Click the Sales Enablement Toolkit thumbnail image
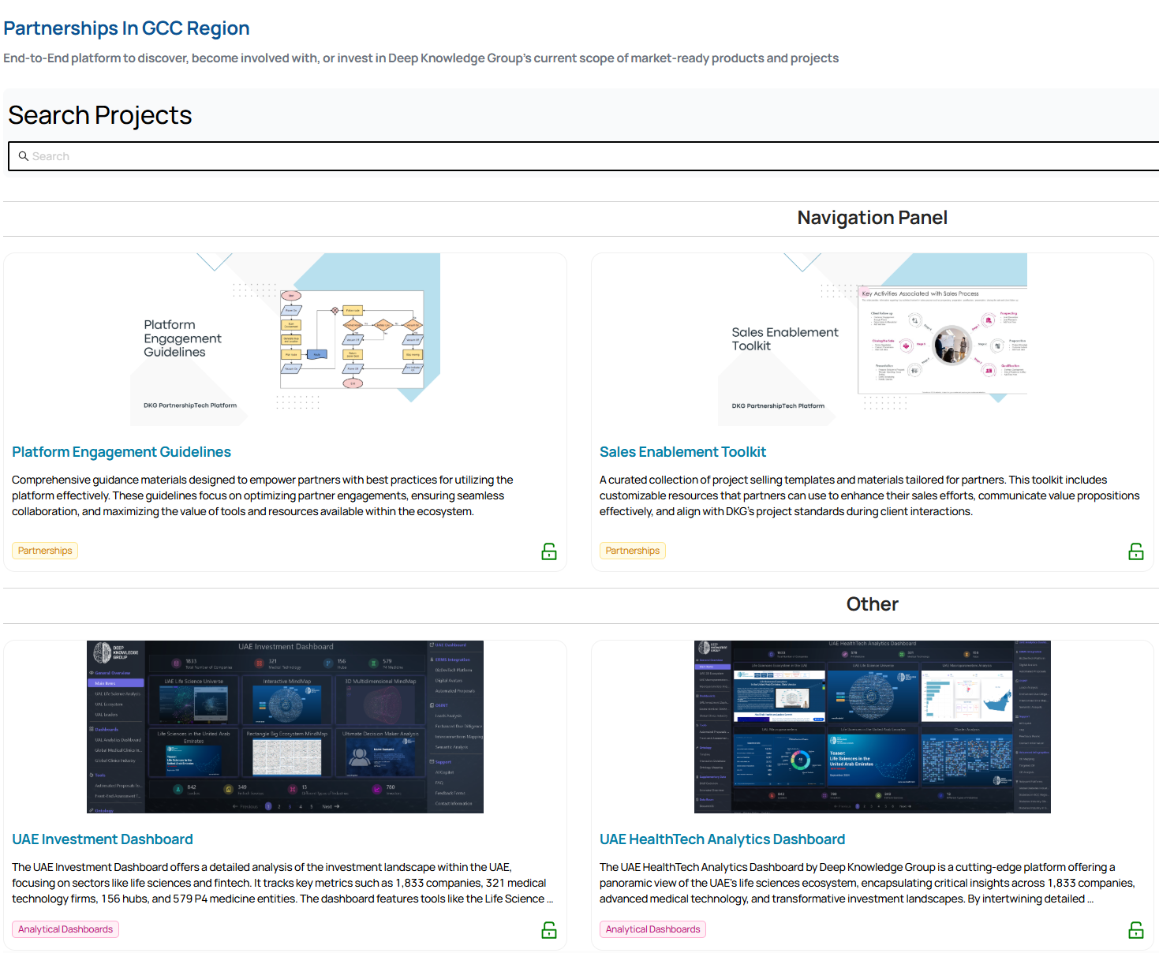Image resolution: width=1159 pixels, height=953 pixels. pos(872,339)
